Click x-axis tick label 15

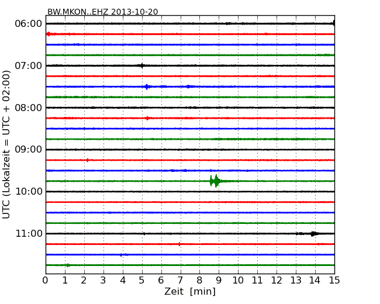[x=334, y=281]
